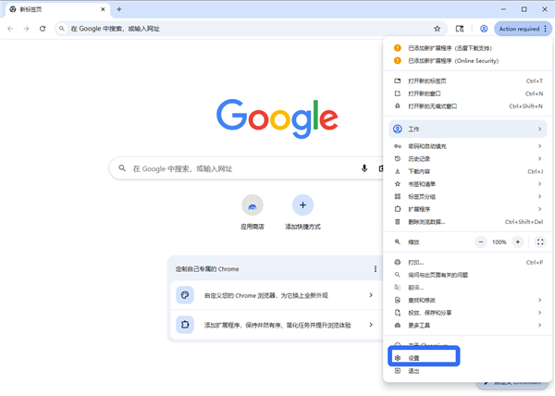Open the profile avatar icon in toolbar
Image resolution: width=555 pixels, height=396 pixels.
click(x=484, y=29)
